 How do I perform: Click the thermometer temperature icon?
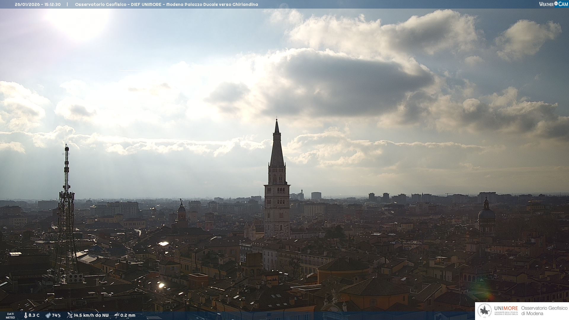[x=26, y=315]
